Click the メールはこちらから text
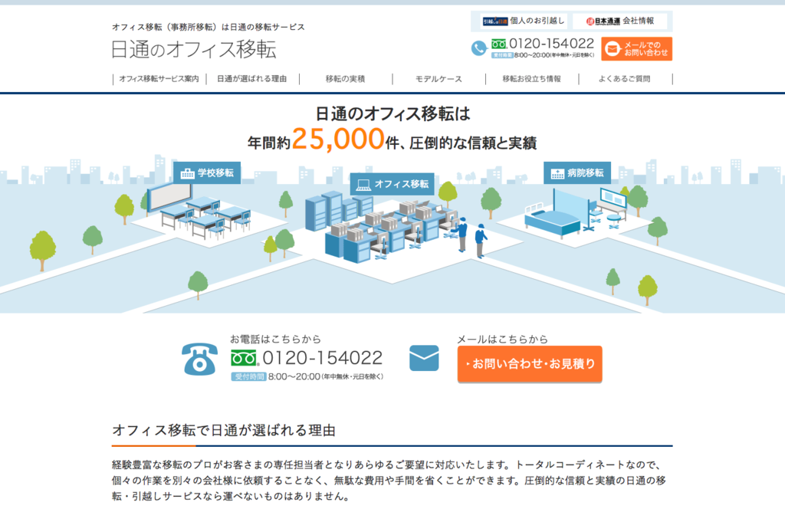This screenshot has width=785, height=522. click(502, 339)
